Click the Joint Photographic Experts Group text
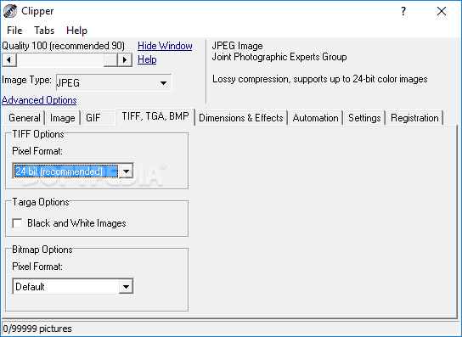This screenshot has width=462, height=337. coord(279,57)
